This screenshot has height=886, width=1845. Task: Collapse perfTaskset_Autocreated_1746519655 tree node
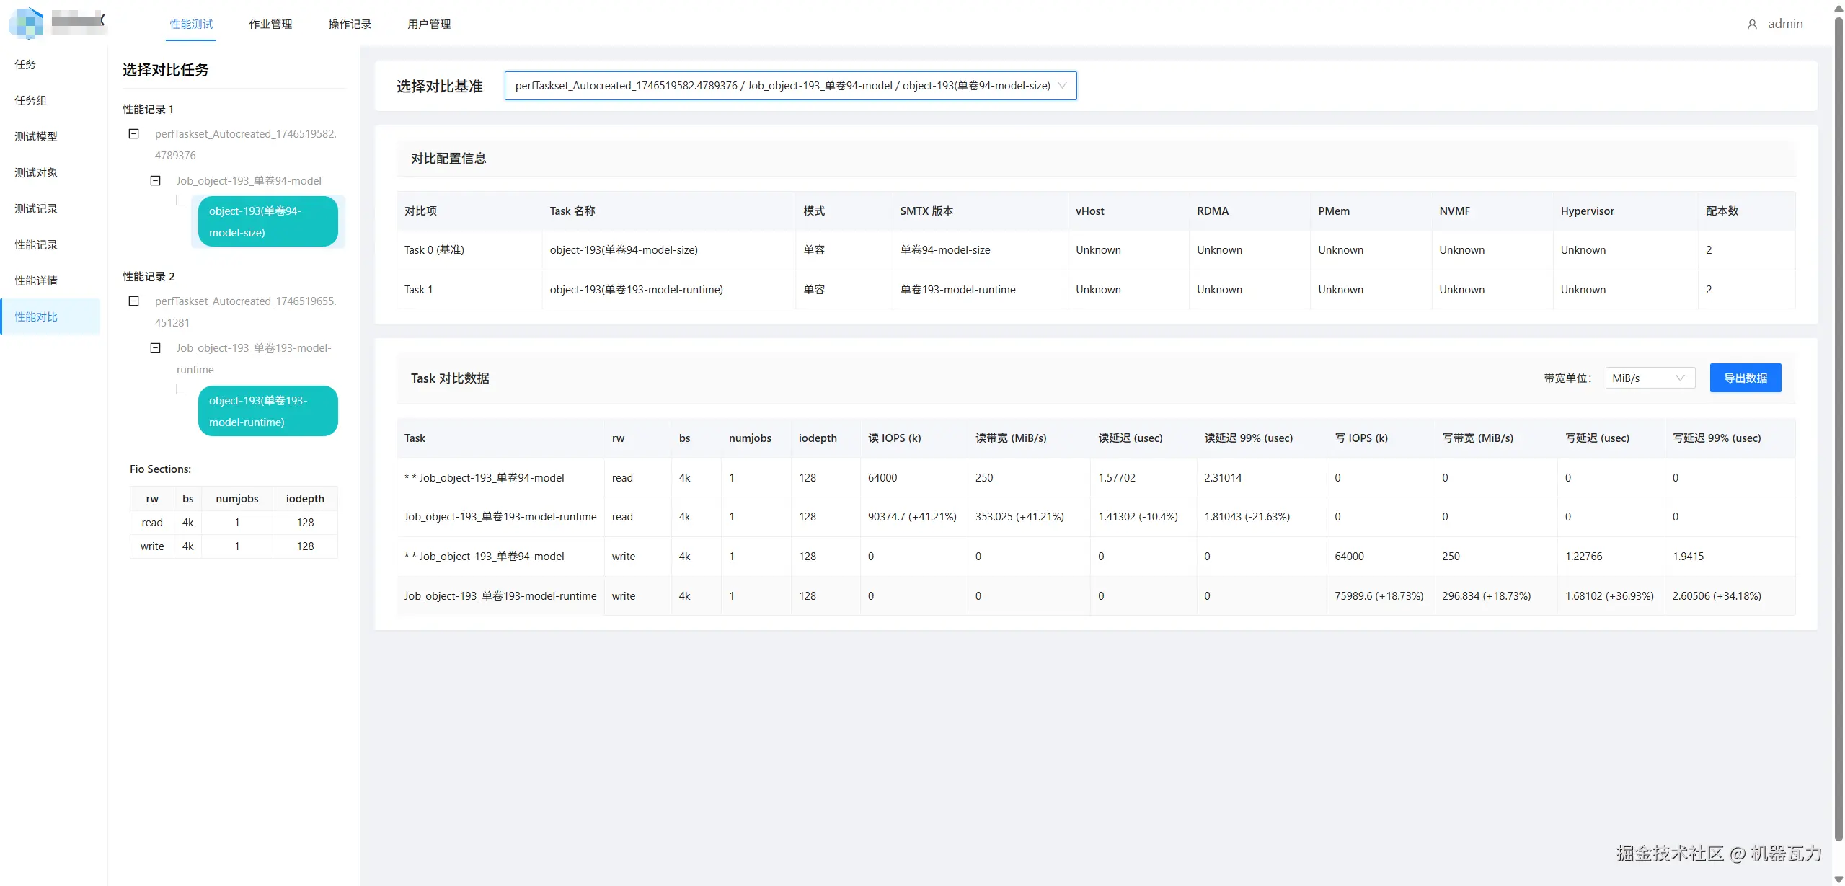pos(133,301)
